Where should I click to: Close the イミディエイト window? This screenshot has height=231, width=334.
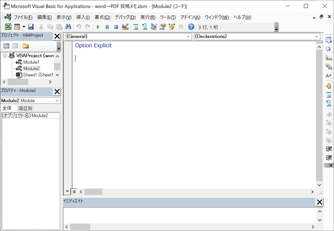coord(320,202)
